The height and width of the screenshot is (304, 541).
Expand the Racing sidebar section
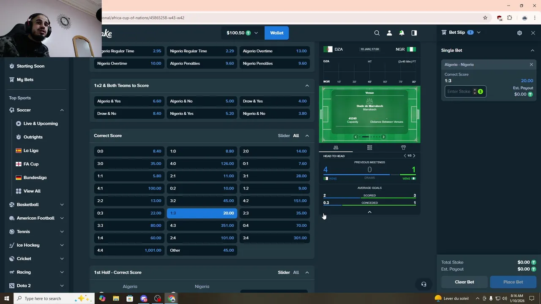pos(62,272)
